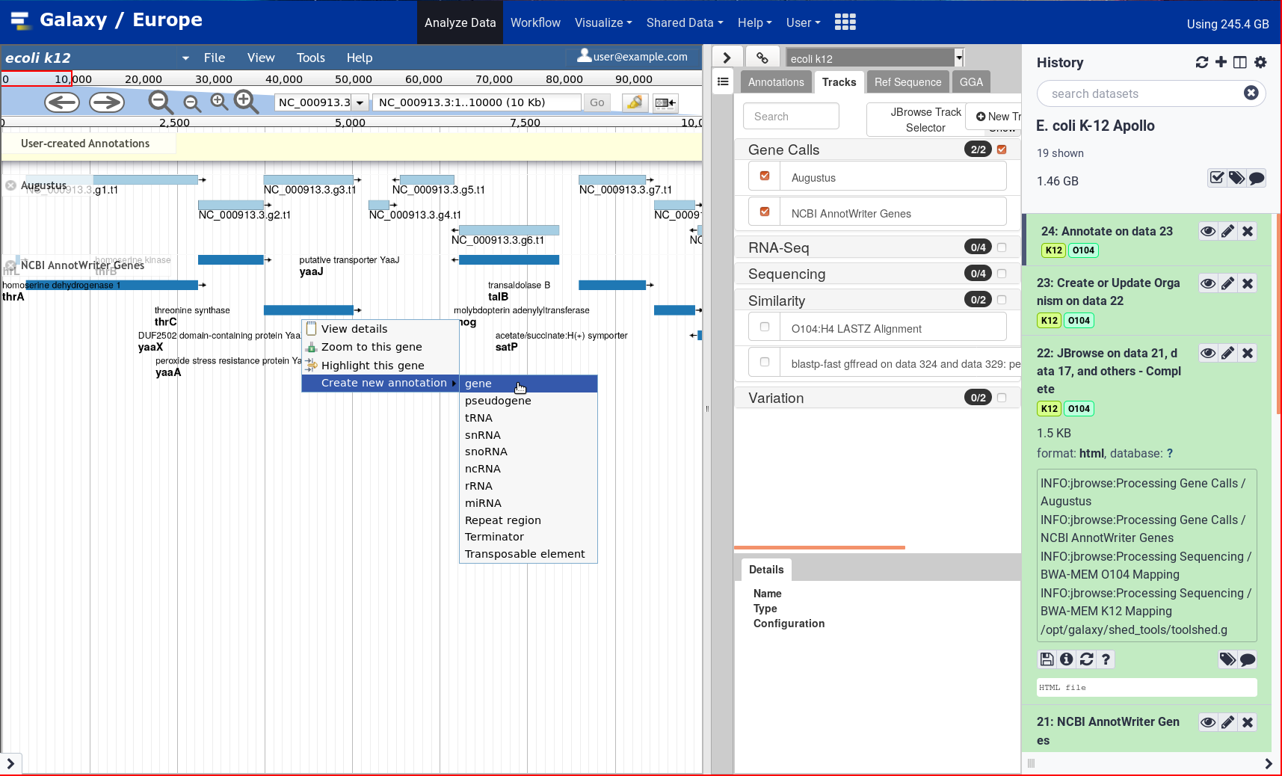Screen dimensions: 1282x776
Task: Toggle all Gene Calls tracks checkbox
Action: tap(1002, 150)
